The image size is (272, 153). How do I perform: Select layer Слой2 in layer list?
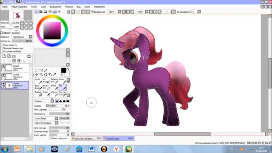click(15, 68)
